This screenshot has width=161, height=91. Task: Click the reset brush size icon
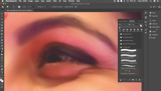click(x=129, y=25)
